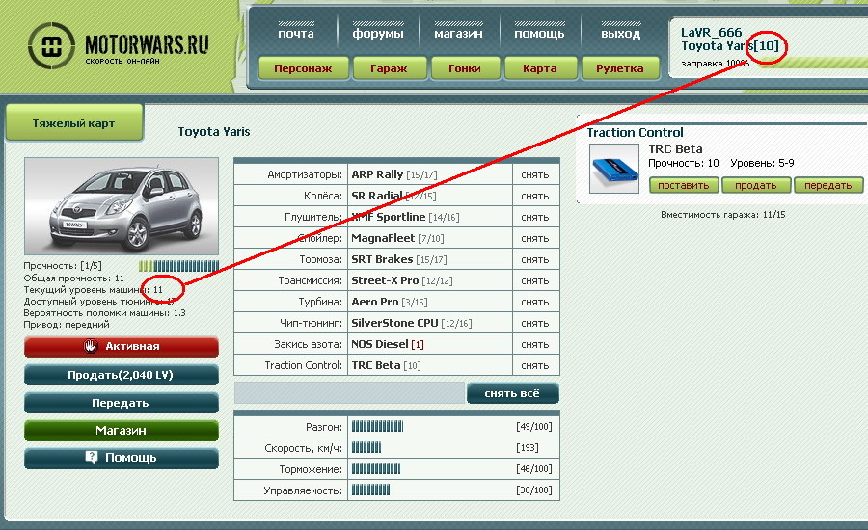Viewport: 868px width, 530px height.
Task: Click SilverStone CPU part name
Action: coord(394,323)
